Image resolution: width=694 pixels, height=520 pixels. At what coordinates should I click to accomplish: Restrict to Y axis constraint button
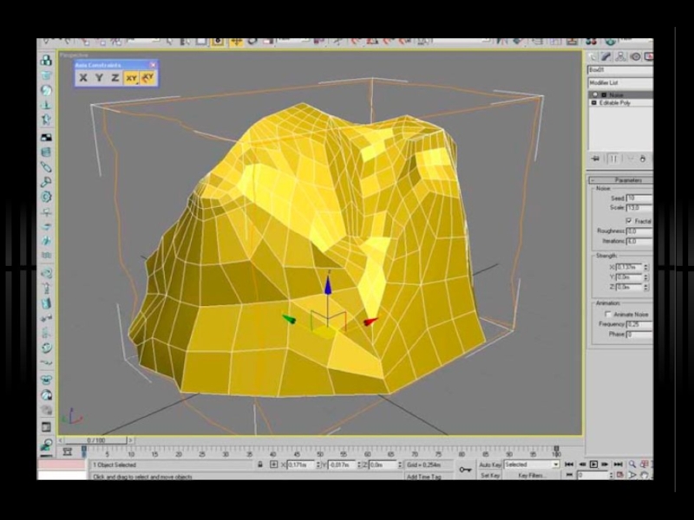(99, 78)
